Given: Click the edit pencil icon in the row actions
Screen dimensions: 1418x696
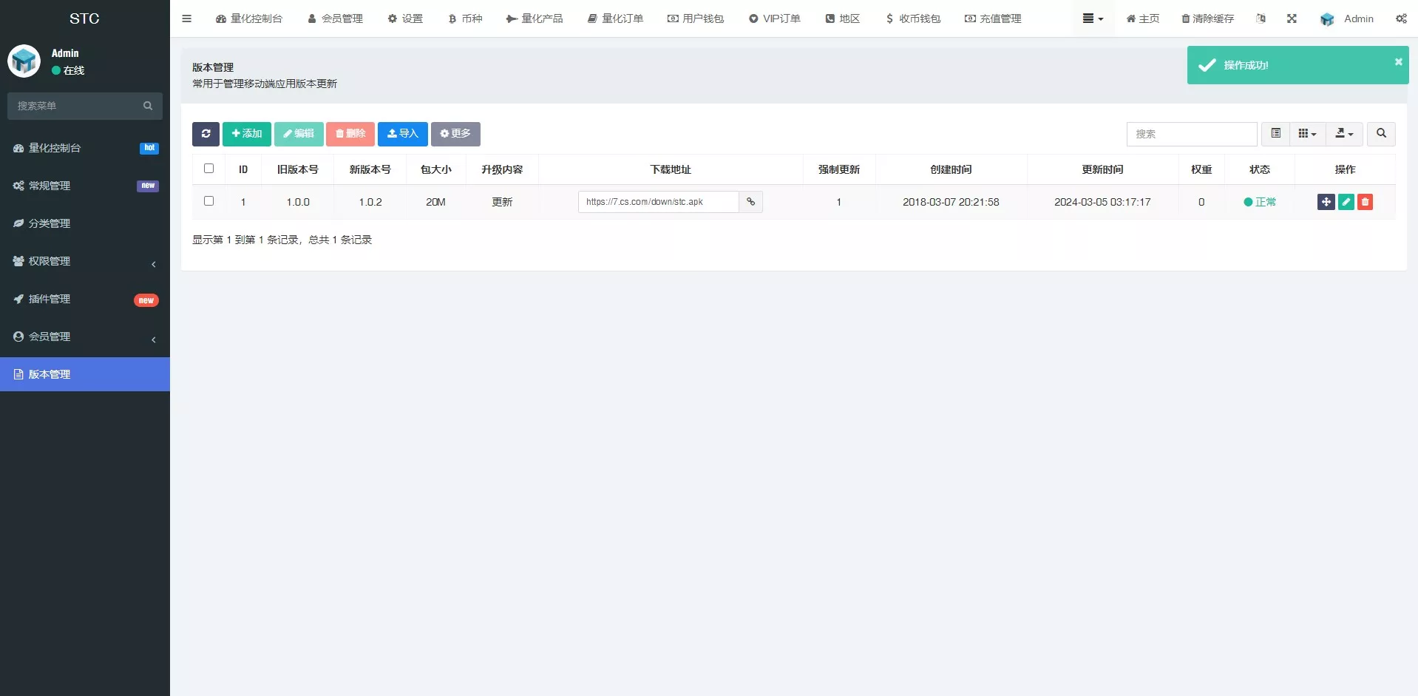Looking at the screenshot, I should [x=1345, y=201].
